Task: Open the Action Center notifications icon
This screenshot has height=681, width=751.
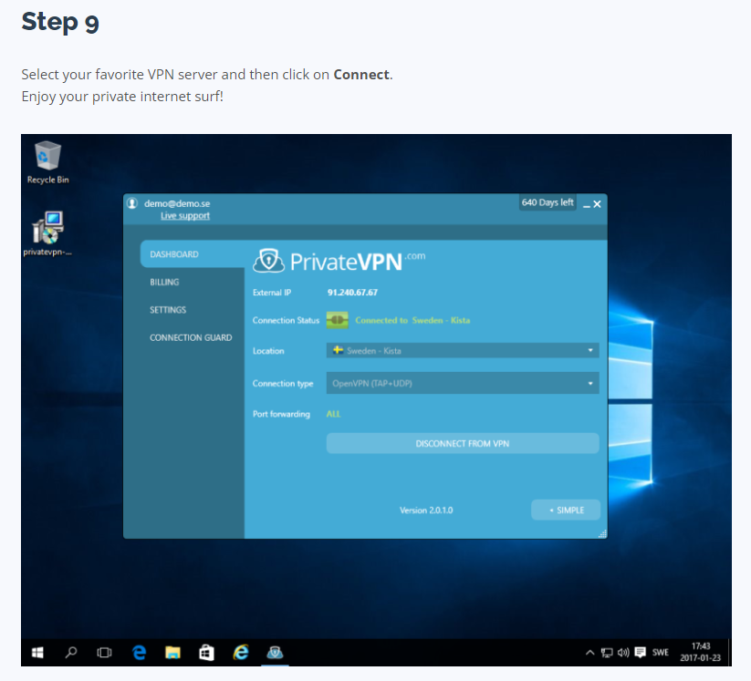Action: click(640, 653)
